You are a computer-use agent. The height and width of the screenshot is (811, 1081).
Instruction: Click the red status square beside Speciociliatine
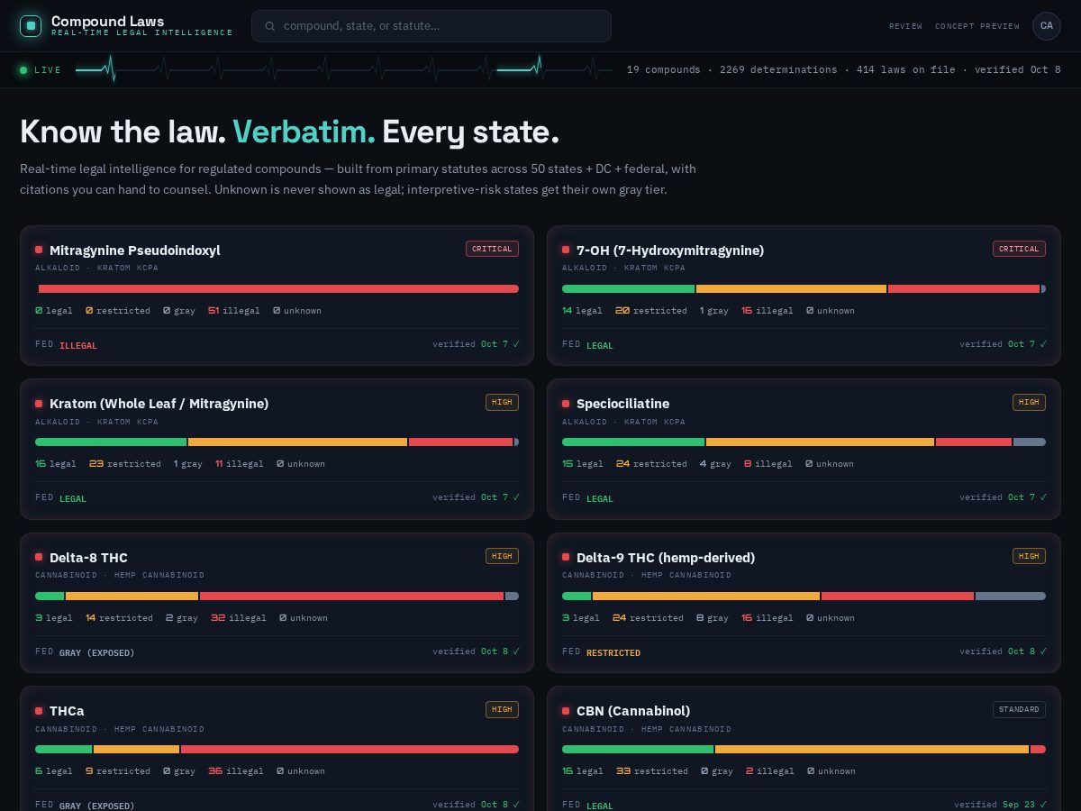pyautogui.click(x=566, y=404)
